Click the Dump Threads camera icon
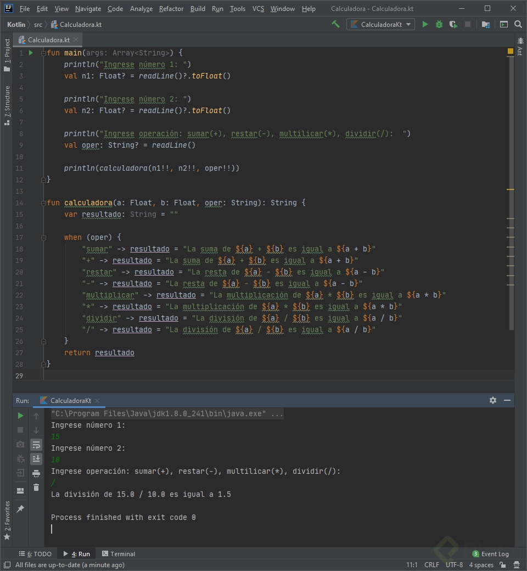 (20, 444)
